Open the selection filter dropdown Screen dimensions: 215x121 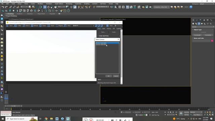[x=24, y=7]
